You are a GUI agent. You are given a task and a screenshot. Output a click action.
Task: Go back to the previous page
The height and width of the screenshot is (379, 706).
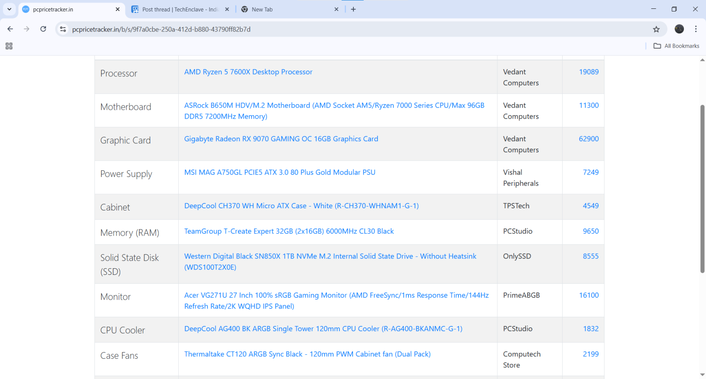[x=10, y=29]
